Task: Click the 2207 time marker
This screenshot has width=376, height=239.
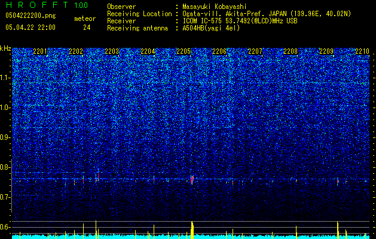Action: click(255, 51)
